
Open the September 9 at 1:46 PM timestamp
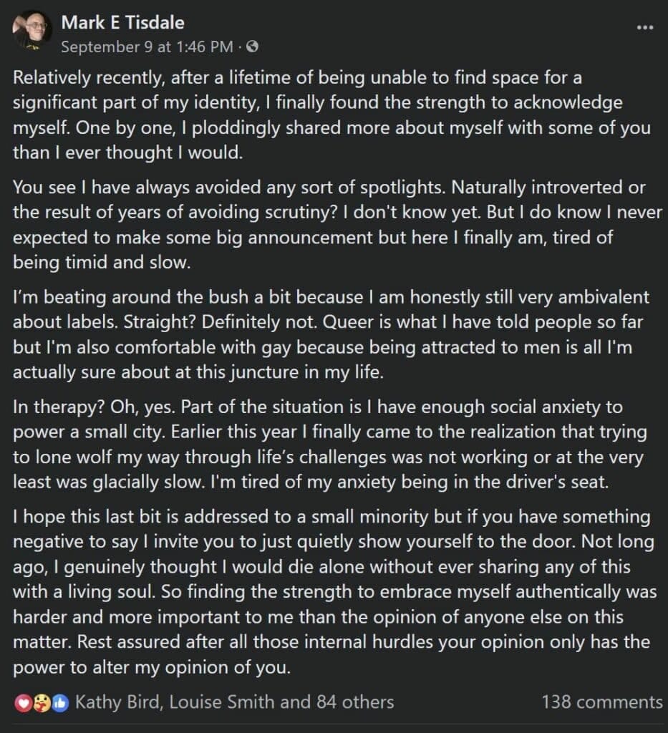coord(147,47)
